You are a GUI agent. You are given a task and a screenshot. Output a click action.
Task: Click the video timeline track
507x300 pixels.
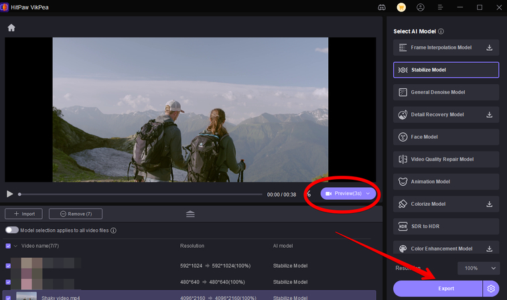[141, 194]
